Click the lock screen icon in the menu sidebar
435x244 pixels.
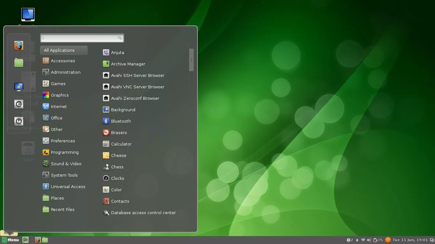tap(19, 87)
